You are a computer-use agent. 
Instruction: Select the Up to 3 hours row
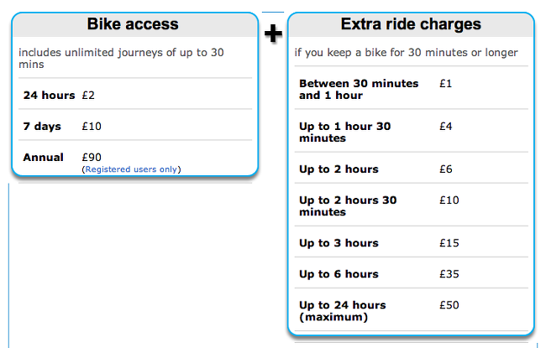(x=412, y=242)
